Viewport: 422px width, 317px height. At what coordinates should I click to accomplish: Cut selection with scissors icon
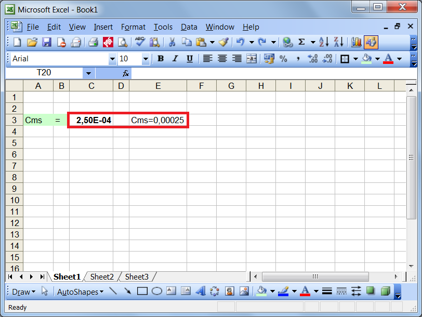click(172, 42)
